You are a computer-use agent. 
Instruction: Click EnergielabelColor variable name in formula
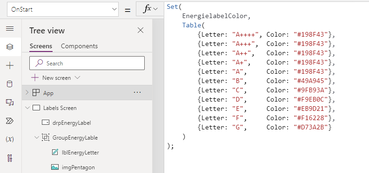(x=215, y=16)
